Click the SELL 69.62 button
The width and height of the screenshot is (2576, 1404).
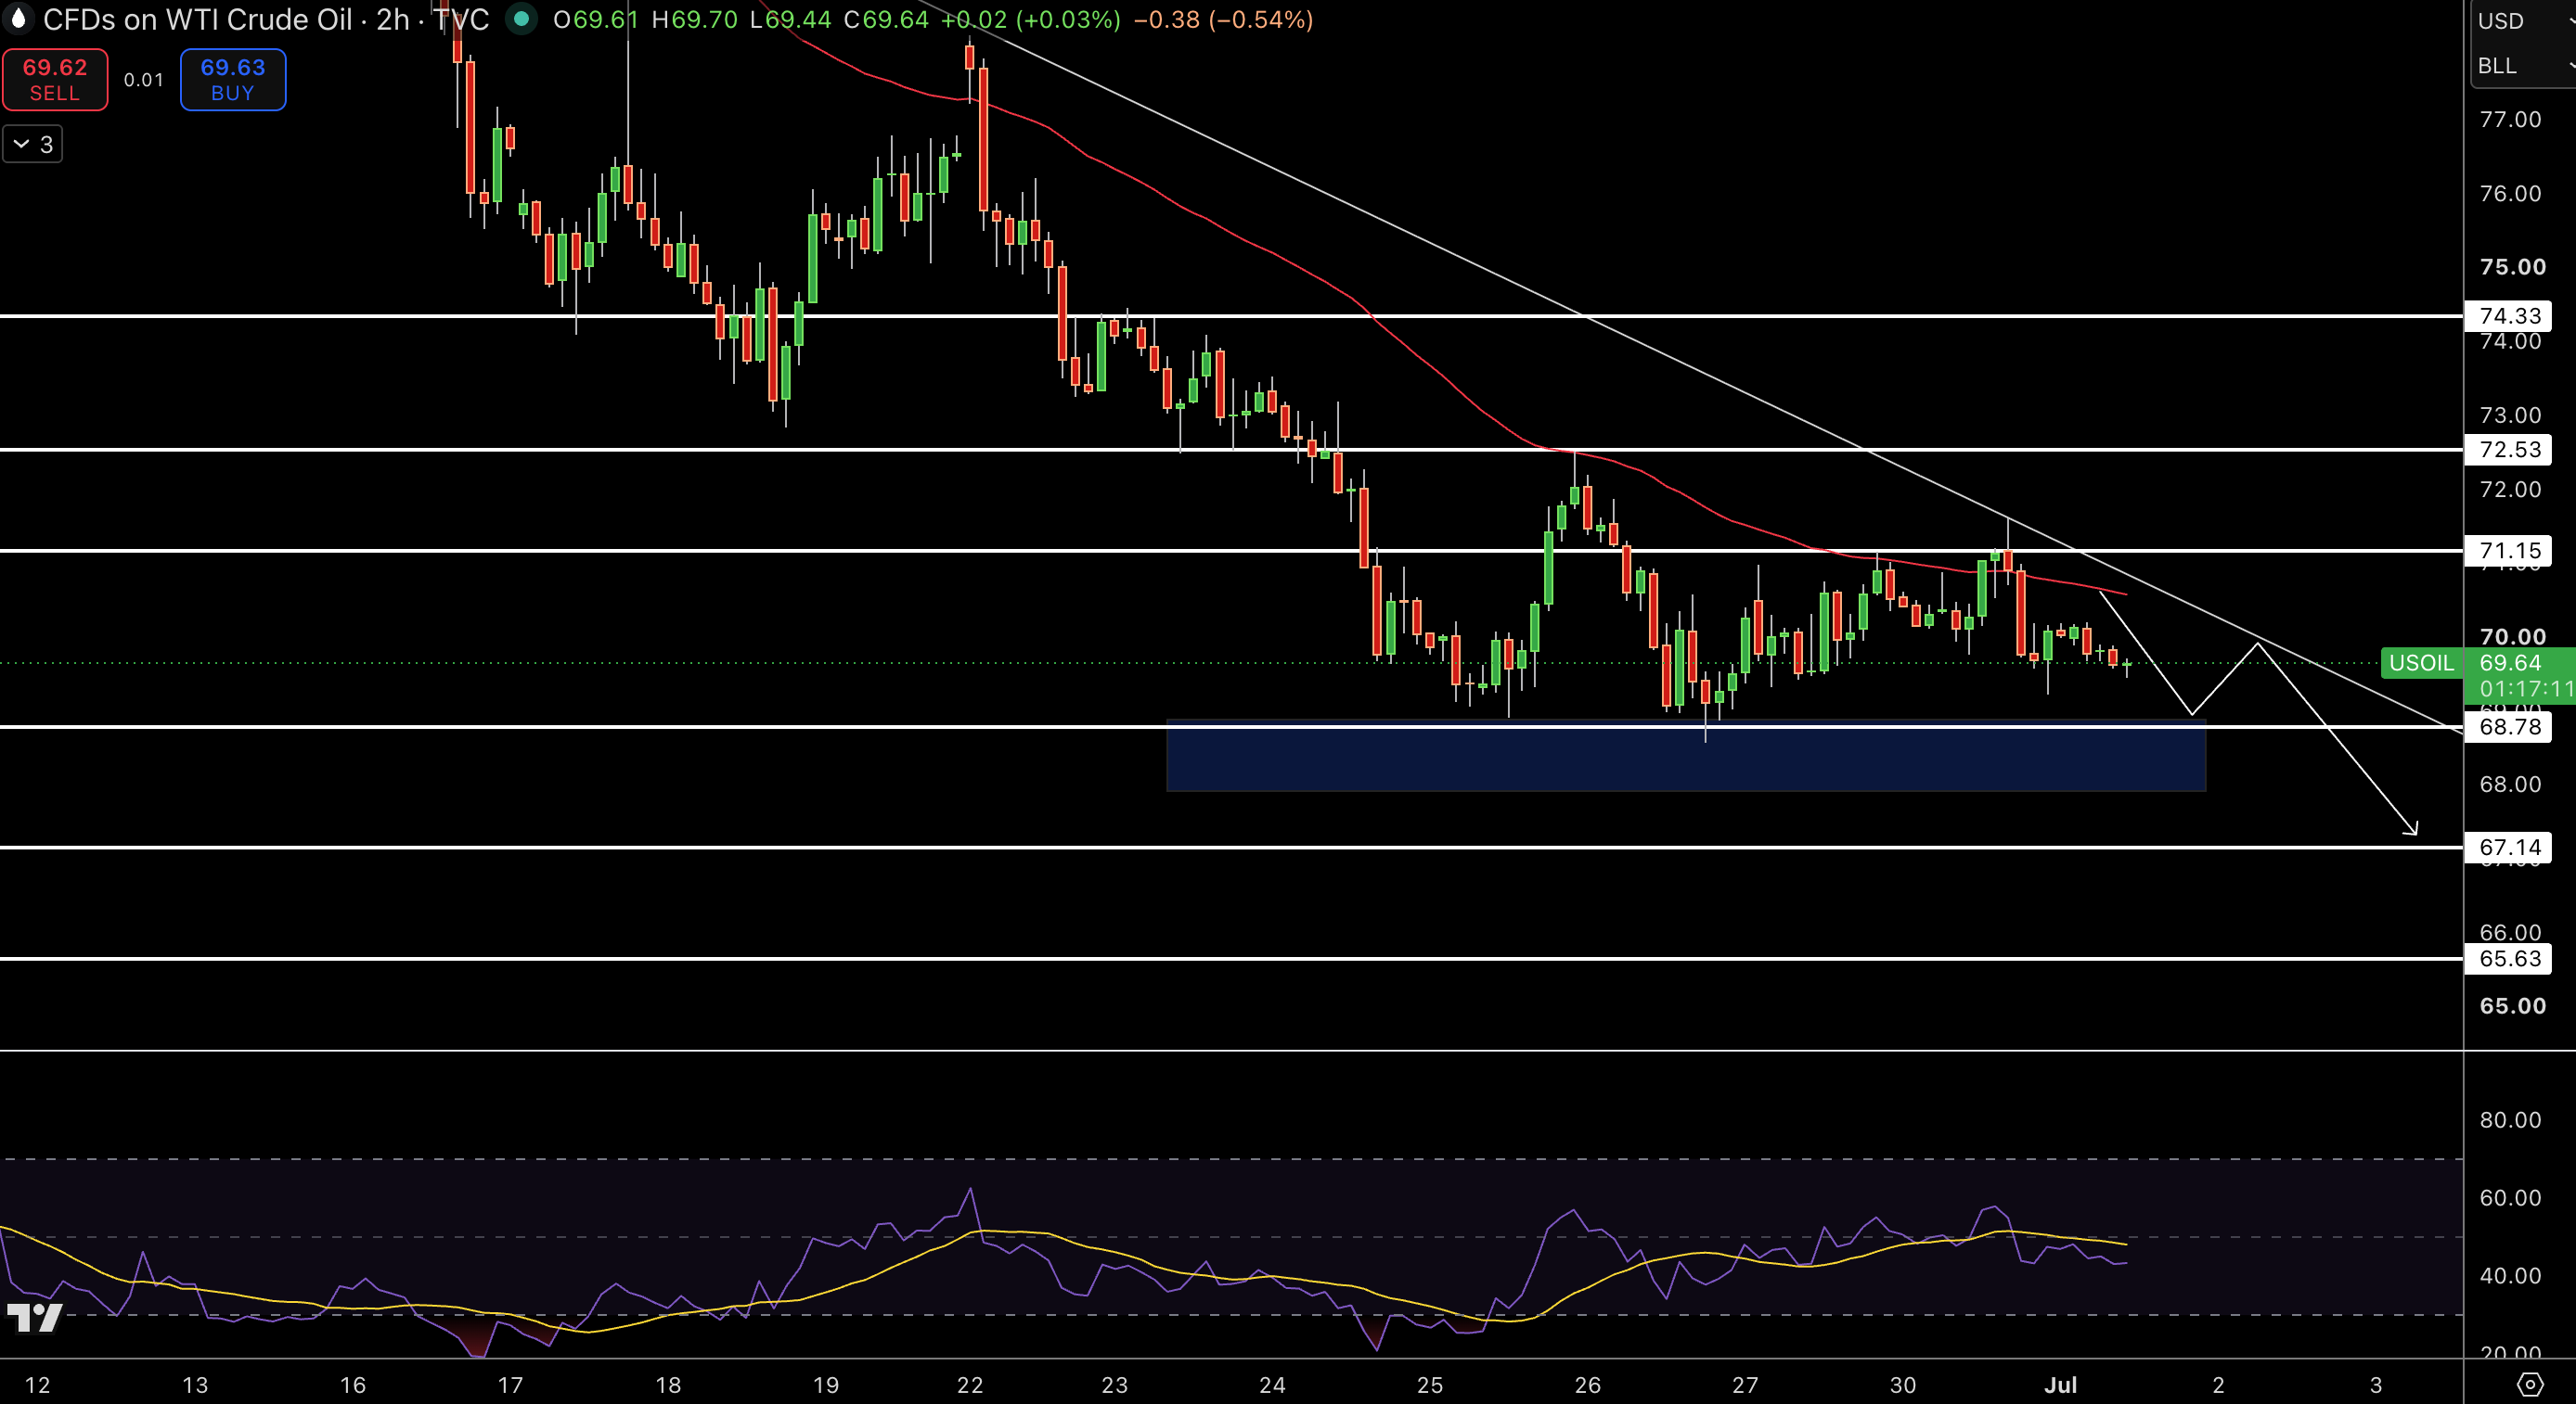click(55, 79)
